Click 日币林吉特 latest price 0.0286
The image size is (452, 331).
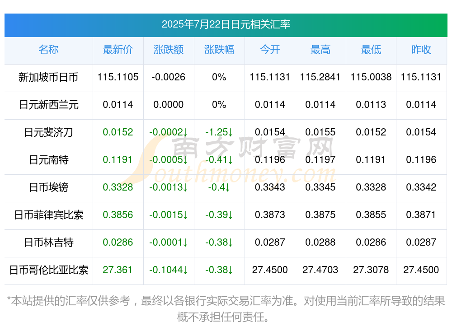click(118, 242)
